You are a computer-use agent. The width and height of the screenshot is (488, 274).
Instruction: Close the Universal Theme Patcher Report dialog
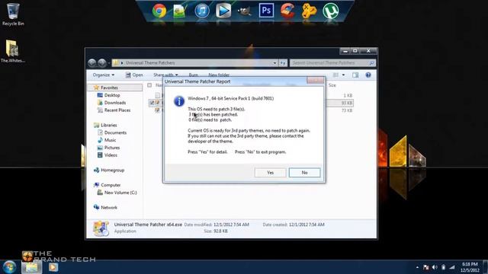pyautogui.click(x=315, y=81)
